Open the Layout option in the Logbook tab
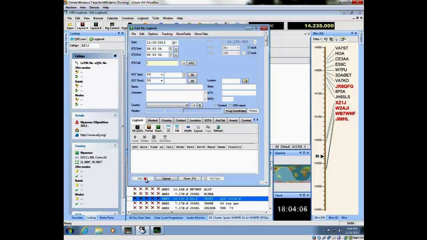Image resolution: width=427 pixels, height=240 pixels. pos(198,129)
